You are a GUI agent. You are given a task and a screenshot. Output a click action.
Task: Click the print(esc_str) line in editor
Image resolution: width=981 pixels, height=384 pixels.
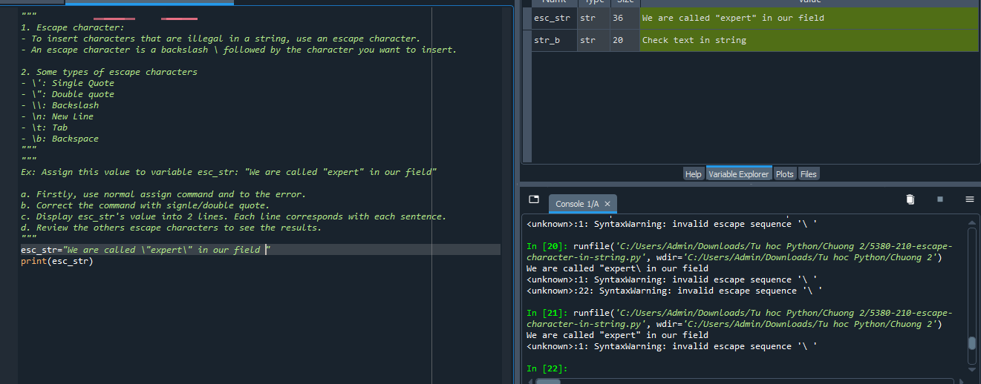[x=57, y=261]
